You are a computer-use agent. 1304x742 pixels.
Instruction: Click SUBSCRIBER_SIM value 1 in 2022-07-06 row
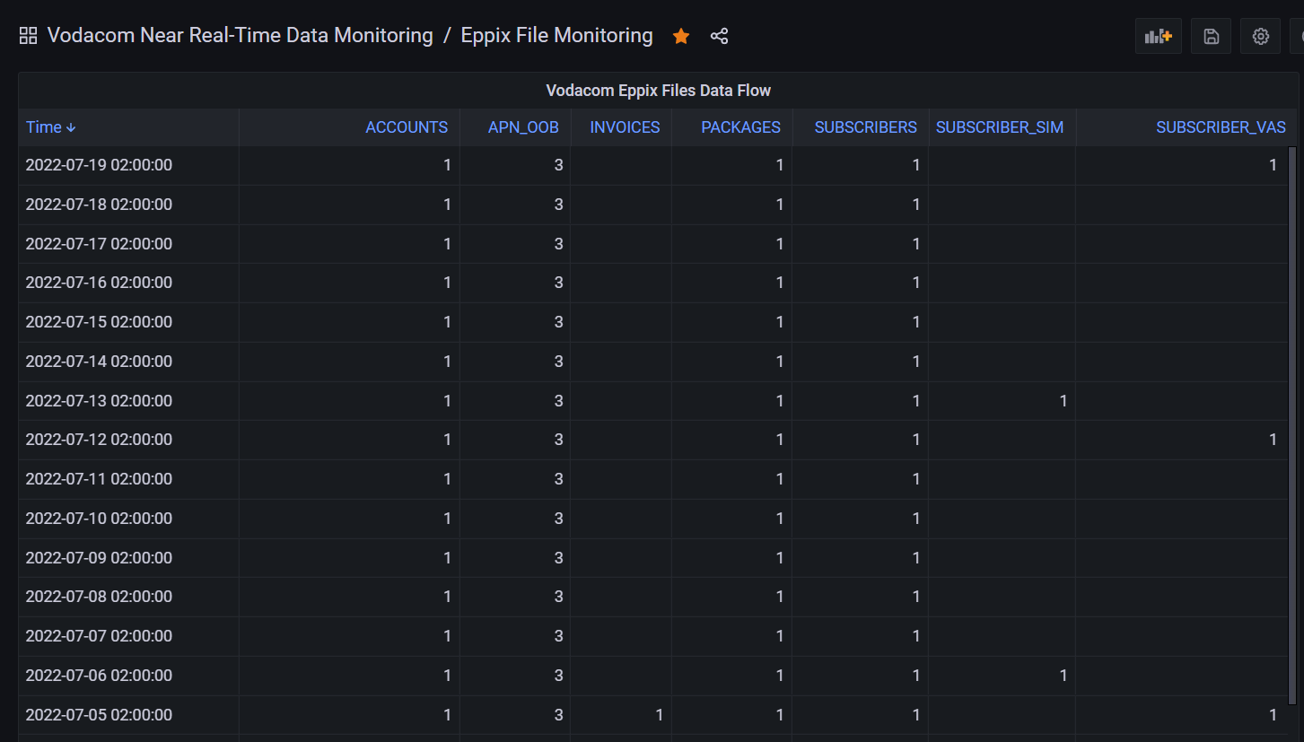pyautogui.click(x=1063, y=676)
